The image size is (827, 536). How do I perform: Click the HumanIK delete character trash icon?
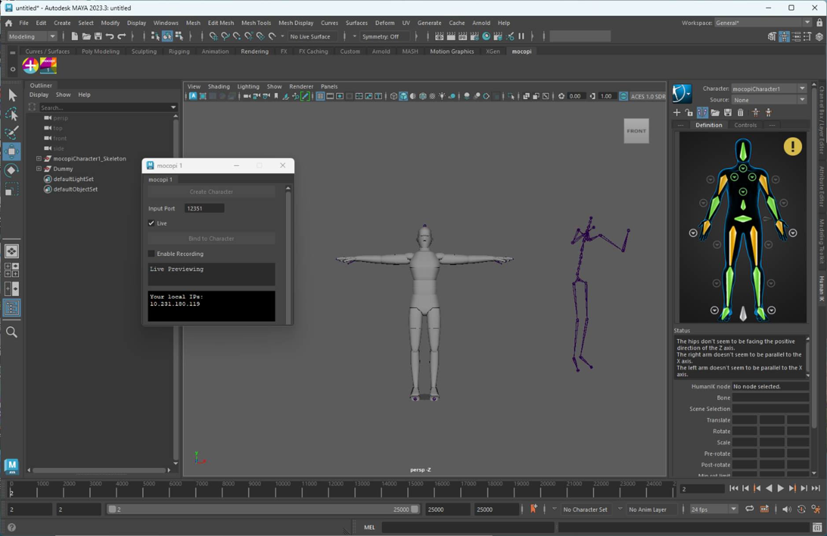click(x=741, y=113)
